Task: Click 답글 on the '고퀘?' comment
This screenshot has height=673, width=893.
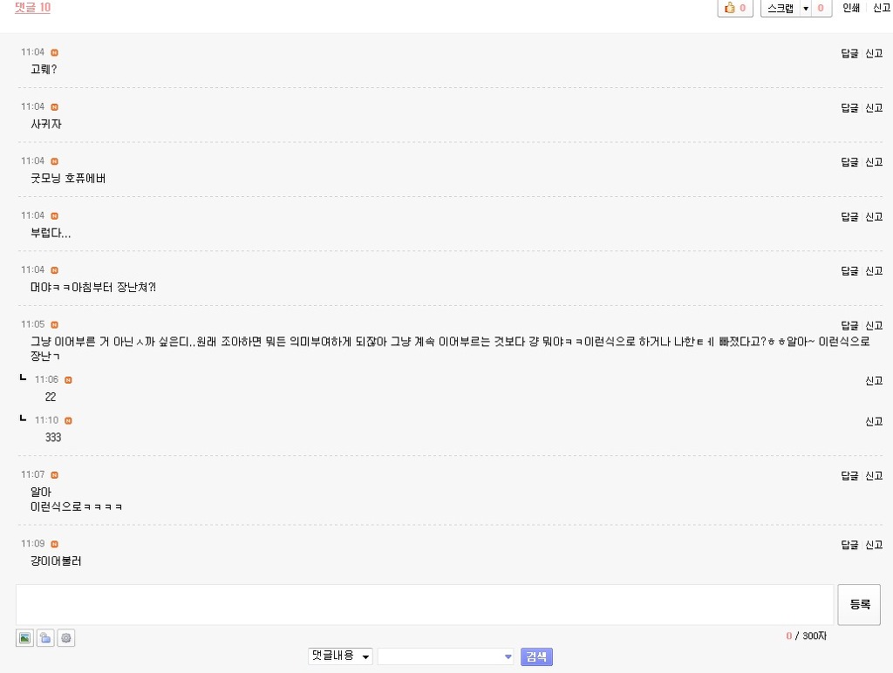Action: click(x=849, y=53)
